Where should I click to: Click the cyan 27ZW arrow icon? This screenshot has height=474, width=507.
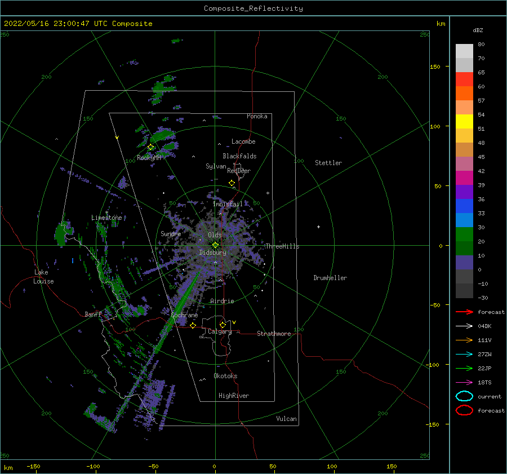tap(464, 355)
